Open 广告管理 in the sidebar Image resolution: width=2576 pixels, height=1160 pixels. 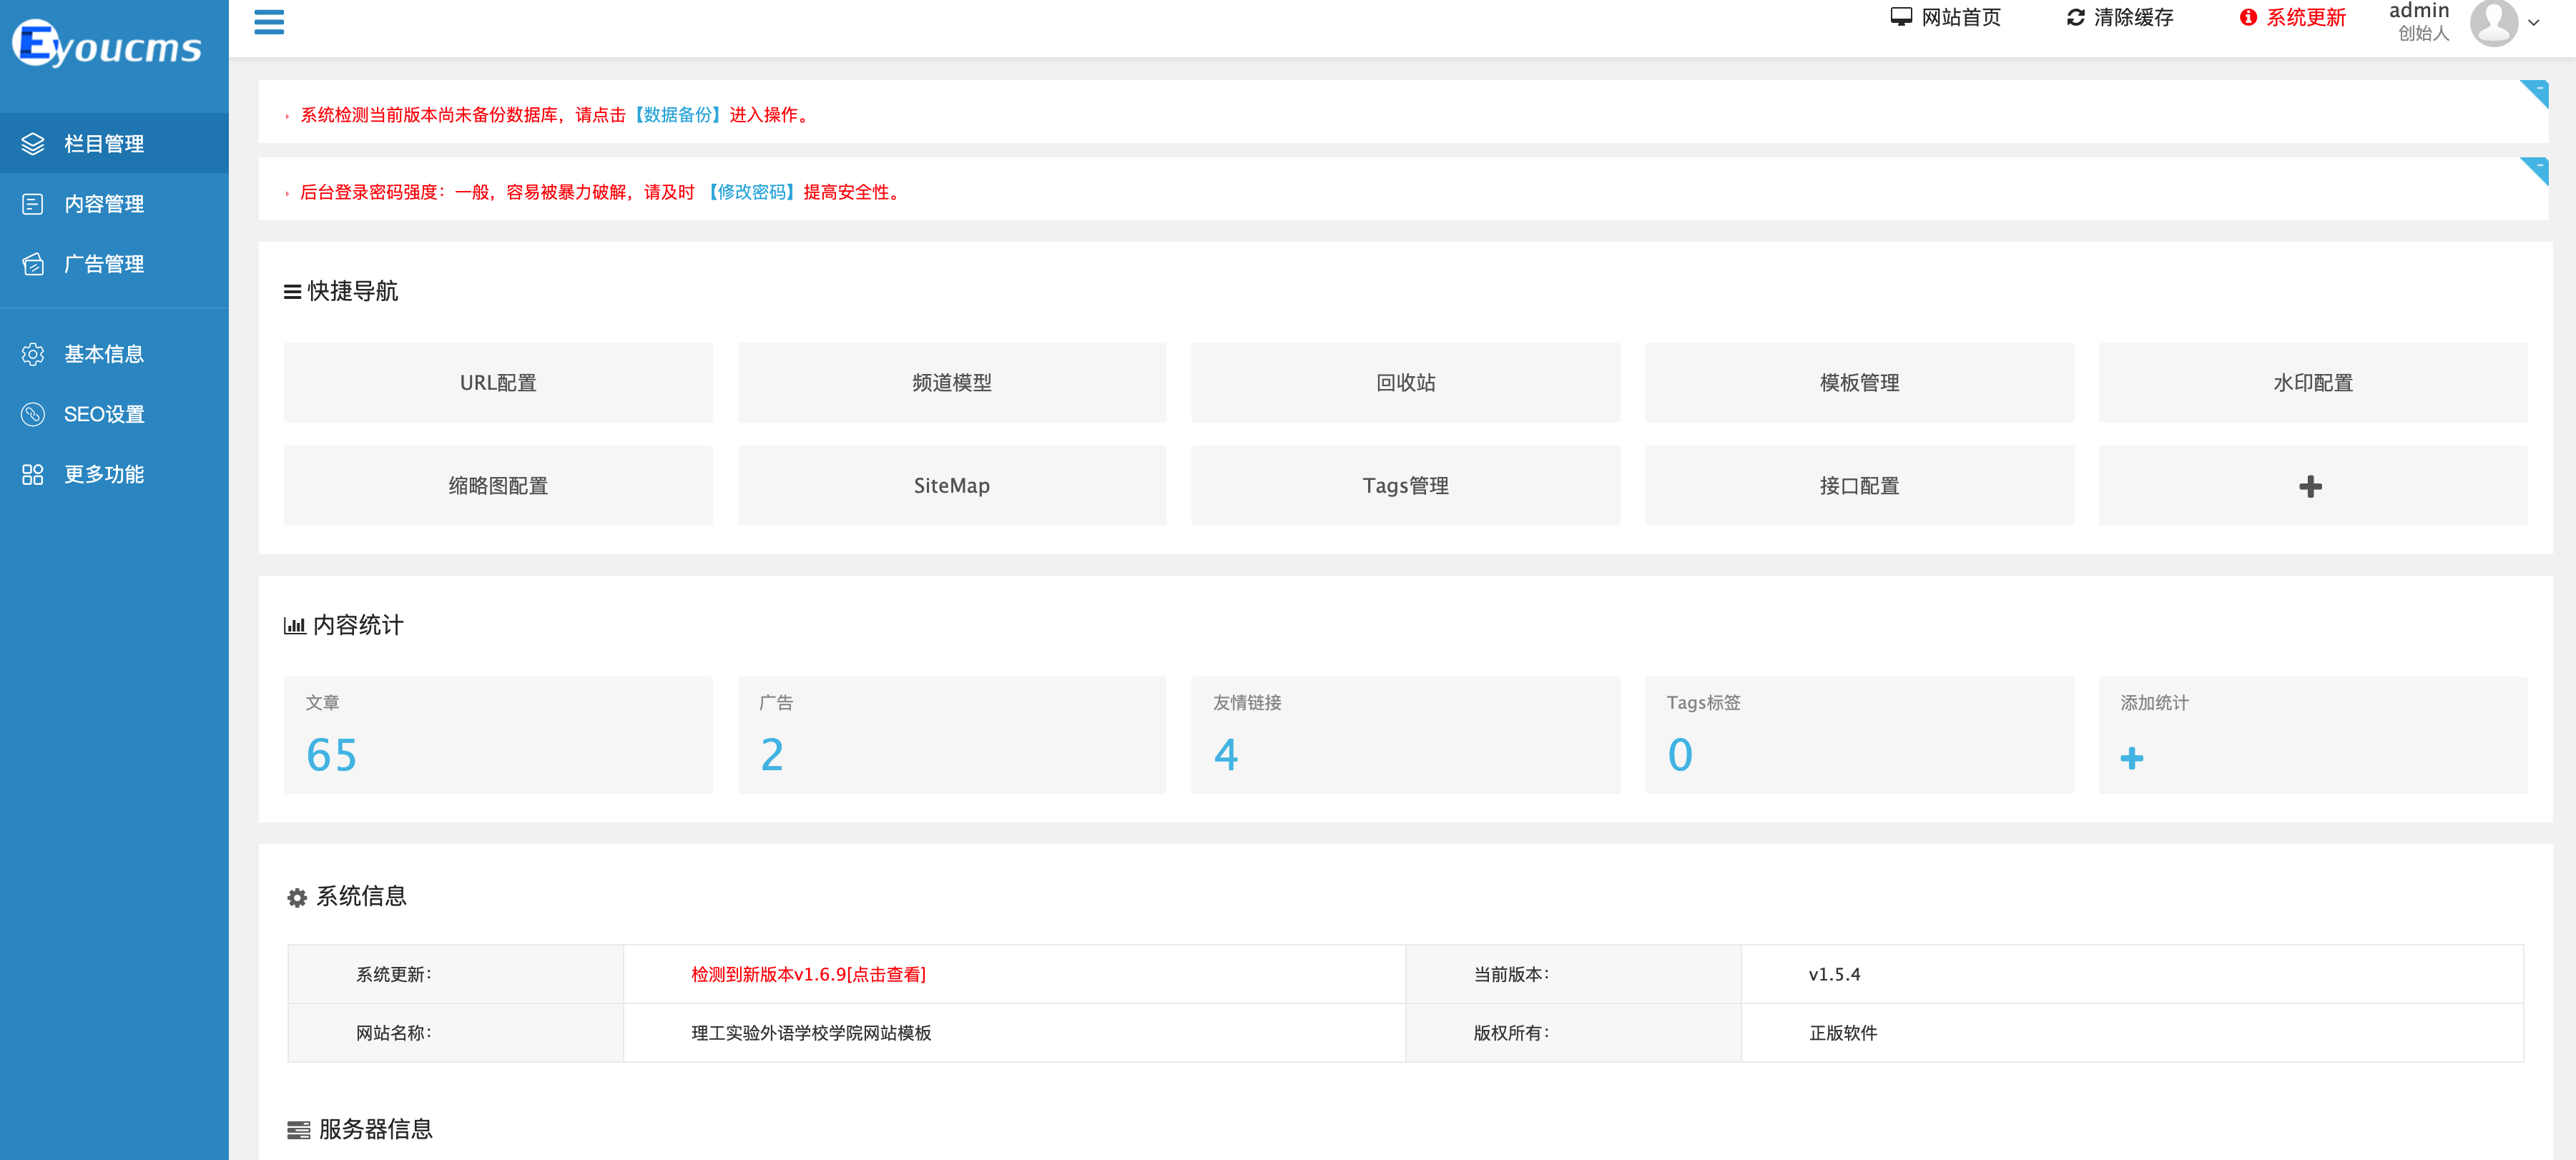pyautogui.click(x=114, y=263)
